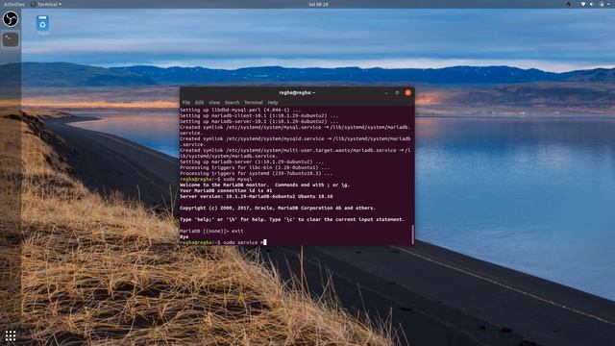Open the Help menu in the terminal
615x346 pixels.
coord(273,103)
